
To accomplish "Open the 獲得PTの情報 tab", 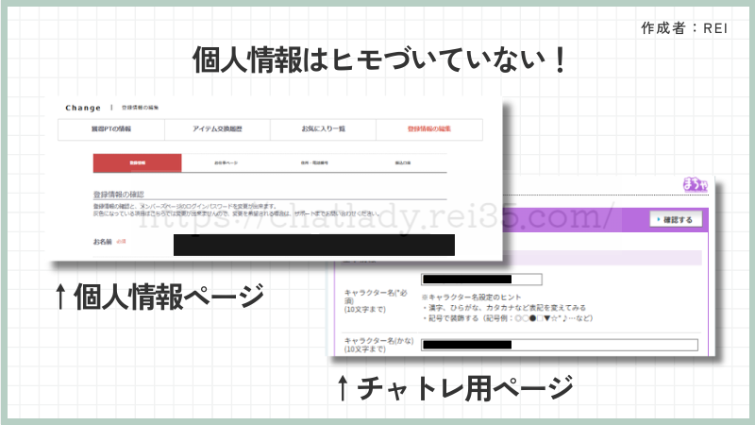I will pyautogui.click(x=111, y=129).
